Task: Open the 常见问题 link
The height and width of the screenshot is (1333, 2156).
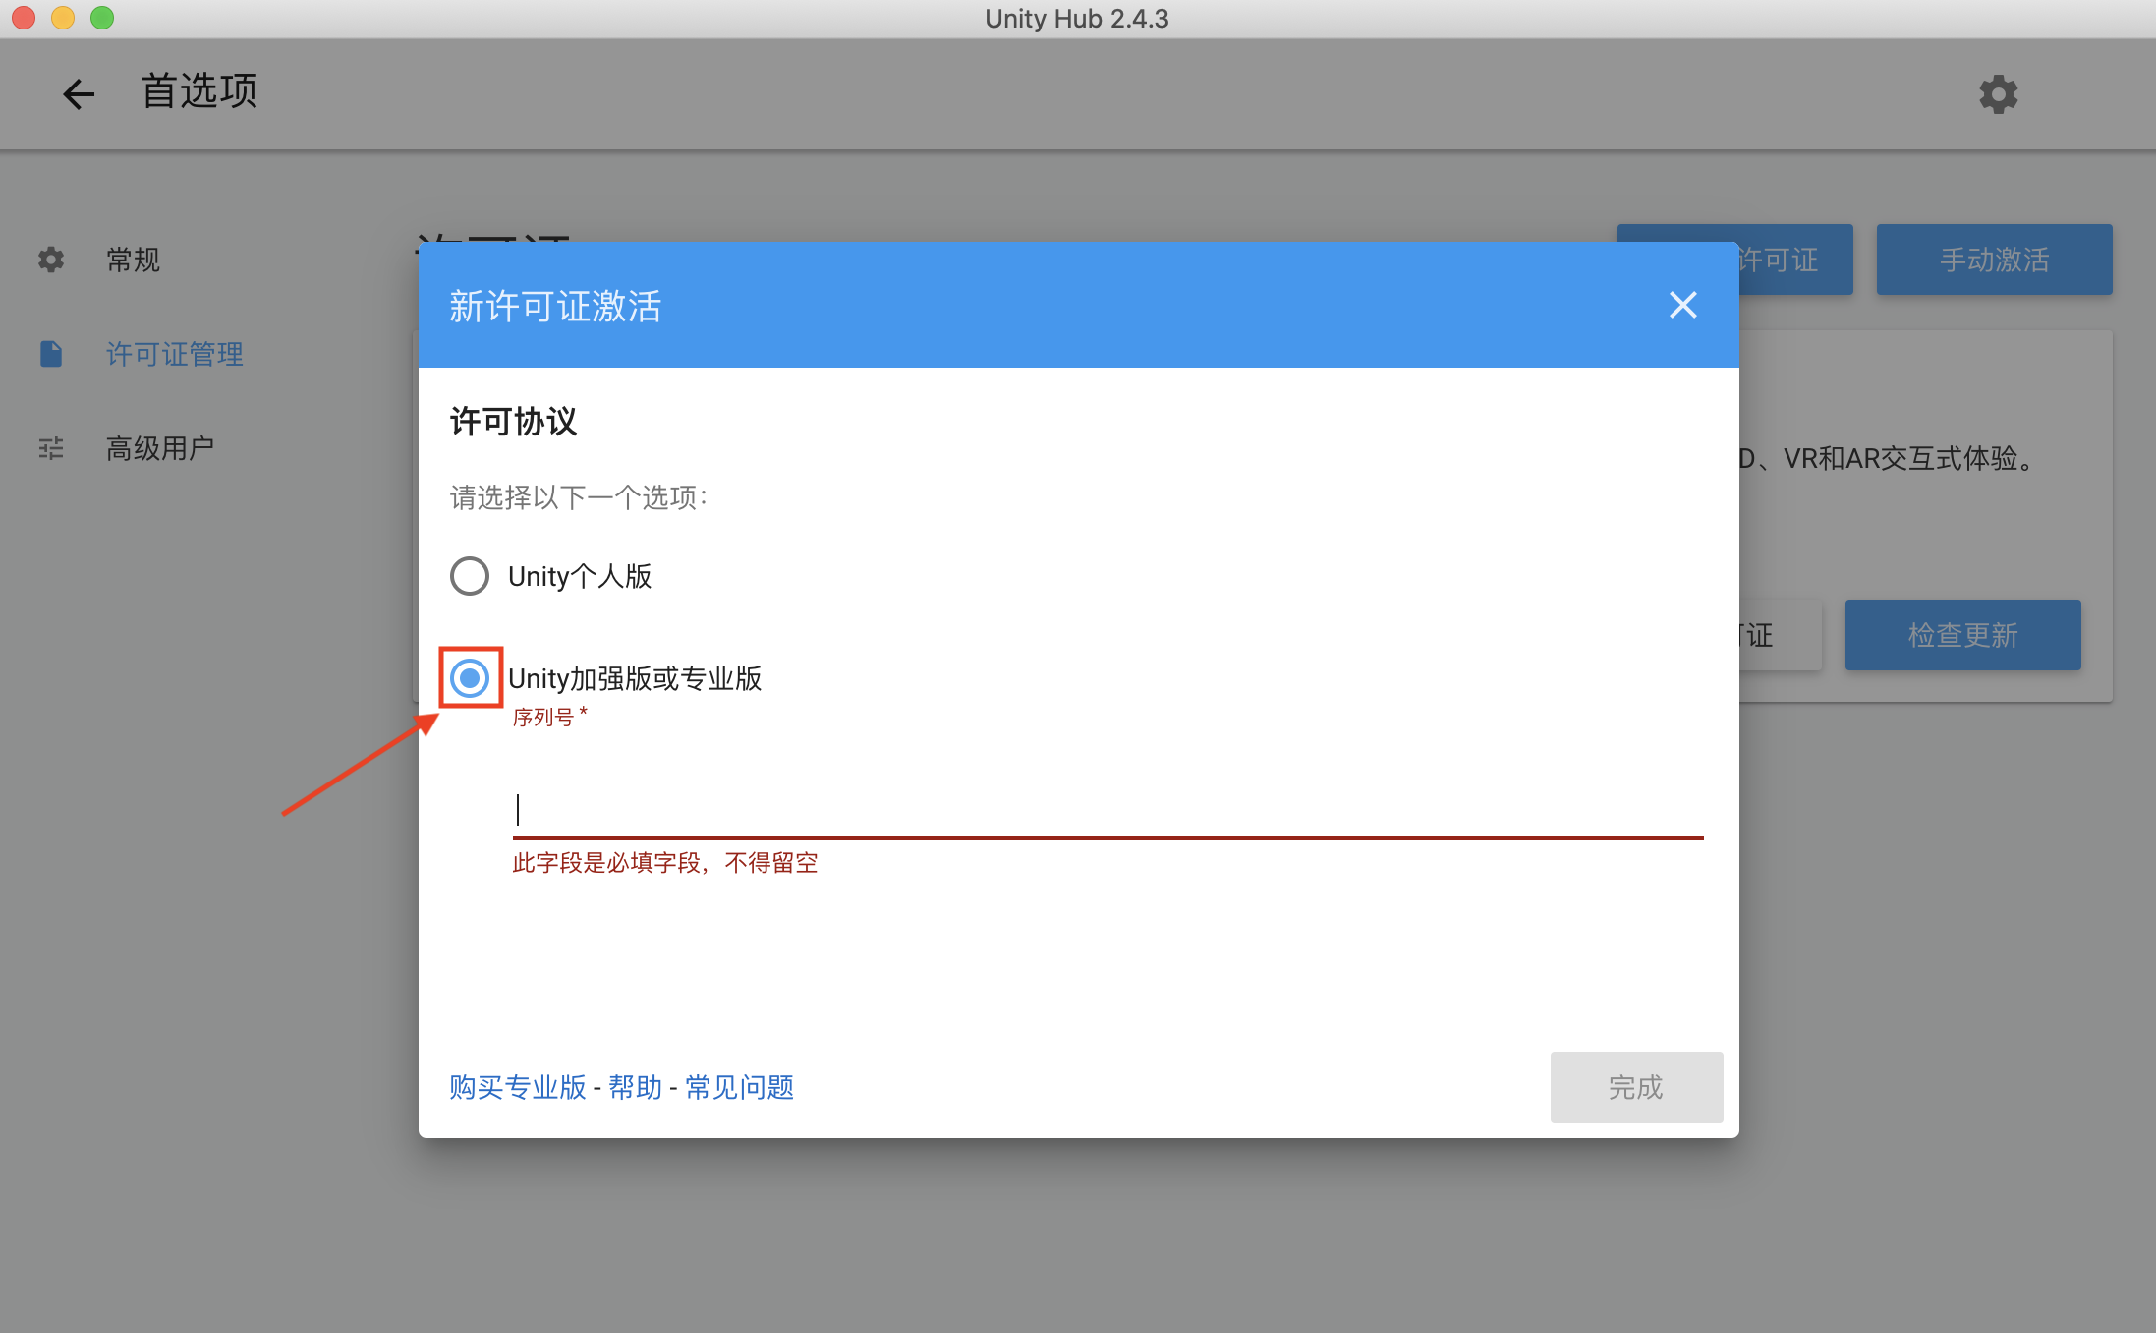Action: click(x=739, y=1087)
